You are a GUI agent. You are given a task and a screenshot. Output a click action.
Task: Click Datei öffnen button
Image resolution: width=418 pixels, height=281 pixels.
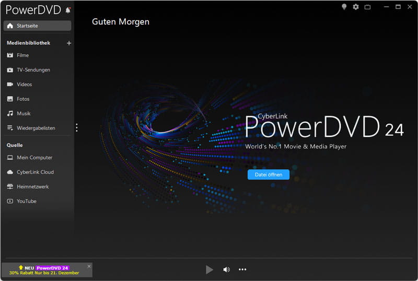[269, 174]
